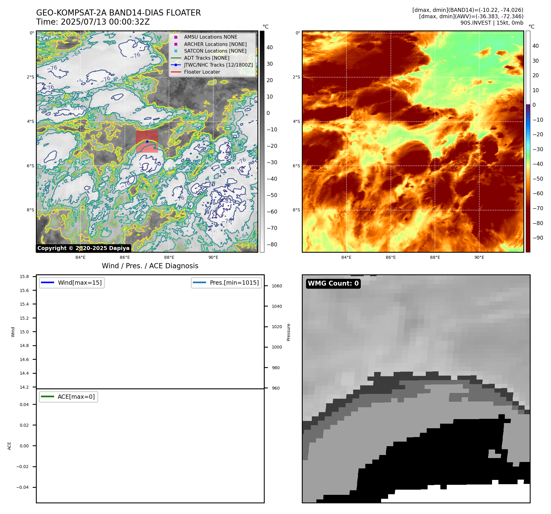
Task: Select the 'AMSU Locations NONE' legend entry
Action: click(211, 37)
